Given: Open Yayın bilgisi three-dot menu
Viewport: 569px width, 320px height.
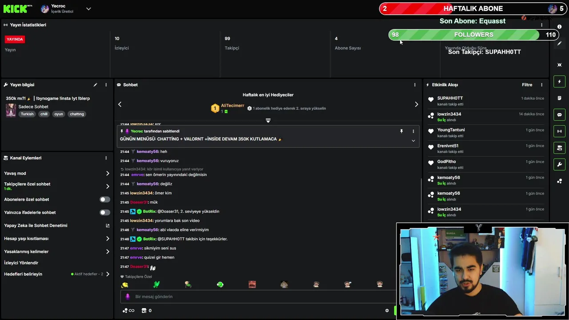Looking at the screenshot, I should click(x=106, y=85).
